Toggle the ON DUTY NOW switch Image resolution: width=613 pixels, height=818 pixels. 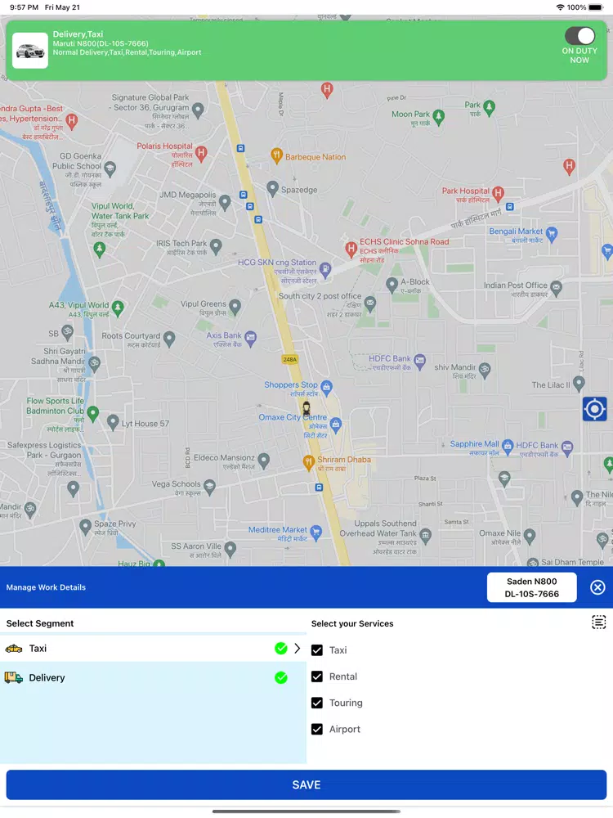pos(579,36)
